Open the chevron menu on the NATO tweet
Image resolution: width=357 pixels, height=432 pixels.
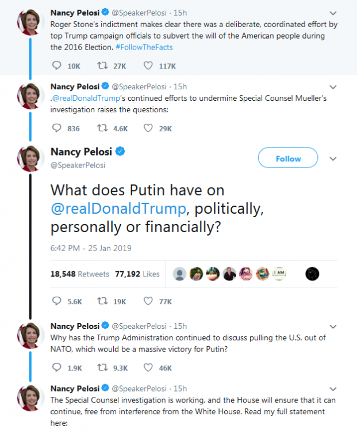[333, 326]
